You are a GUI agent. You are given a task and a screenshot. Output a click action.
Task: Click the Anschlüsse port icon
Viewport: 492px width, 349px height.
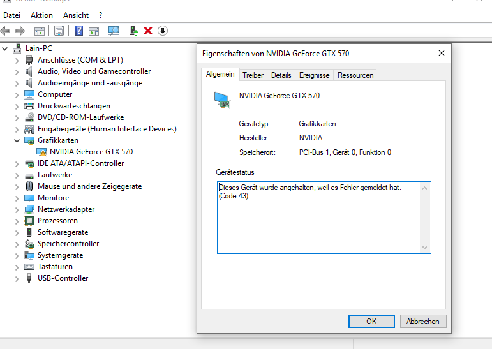click(29, 59)
